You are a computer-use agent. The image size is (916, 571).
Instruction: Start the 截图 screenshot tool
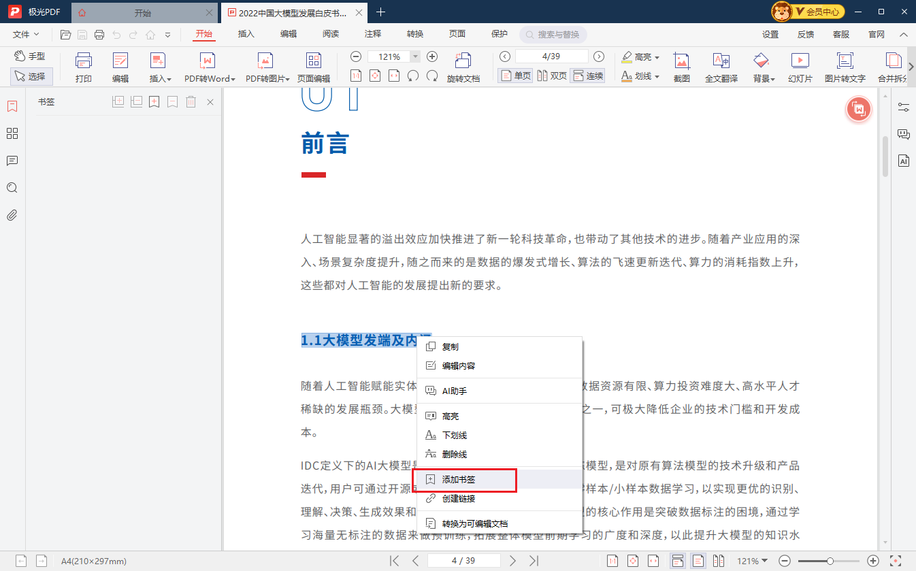click(x=682, y=67)
